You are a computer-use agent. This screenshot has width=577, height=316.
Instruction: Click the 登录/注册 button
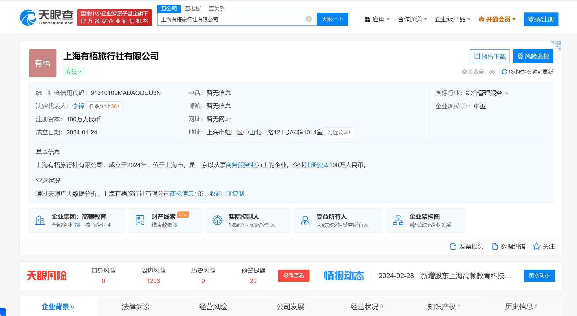click(541, 19)
